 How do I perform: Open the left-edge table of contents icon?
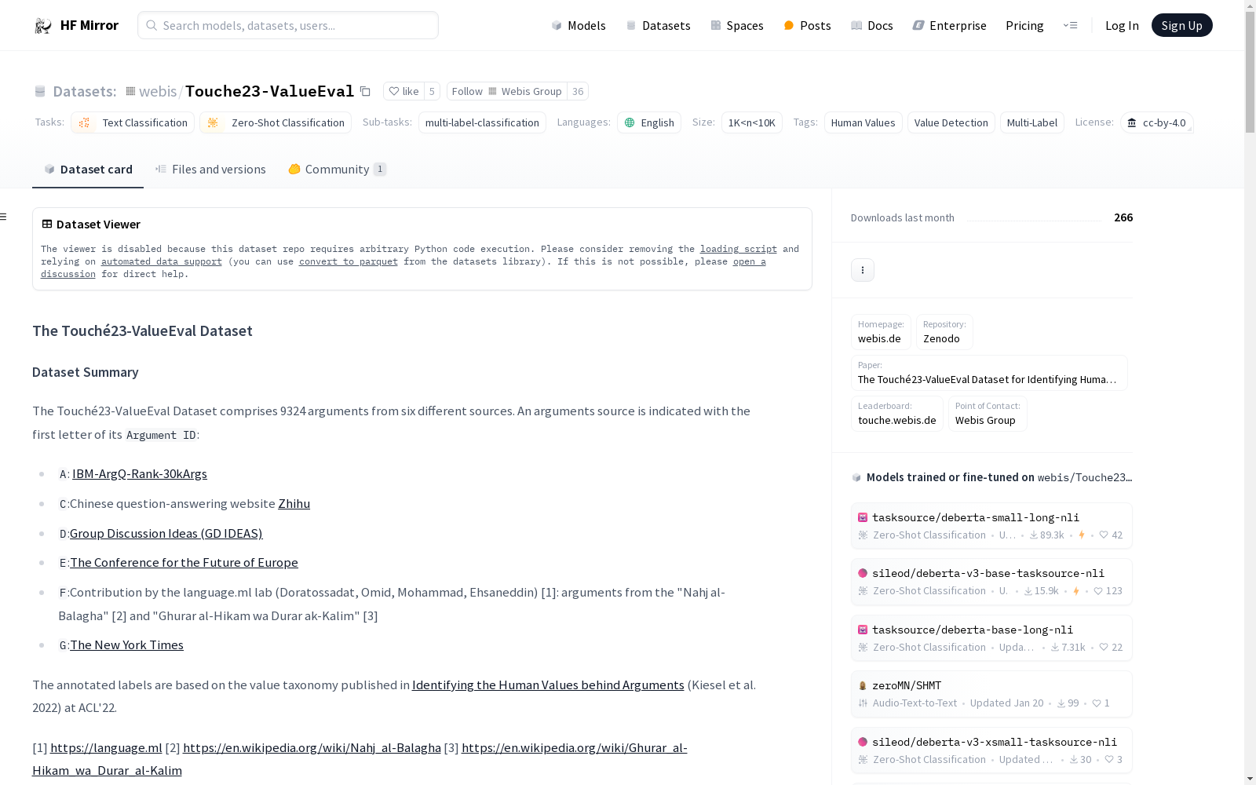coord(4,217)
